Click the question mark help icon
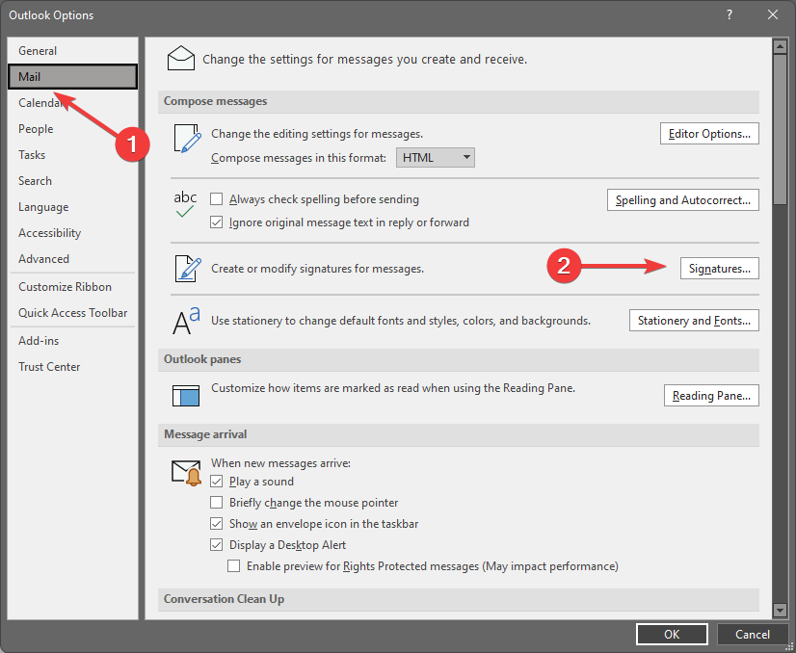The height and width of the screenshot is (653, 796). pos(730,14)
